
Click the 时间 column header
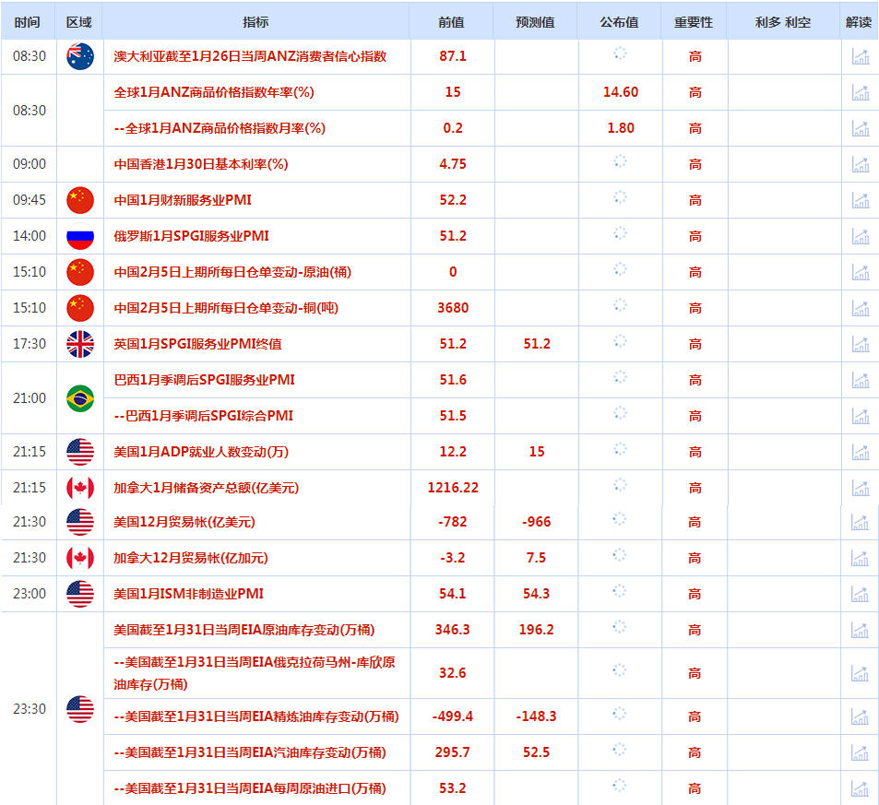(x=28, y=22)
